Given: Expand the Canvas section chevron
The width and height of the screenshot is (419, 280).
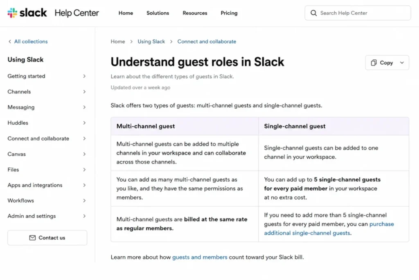Looking at the screenshot, I should [84, 154].
